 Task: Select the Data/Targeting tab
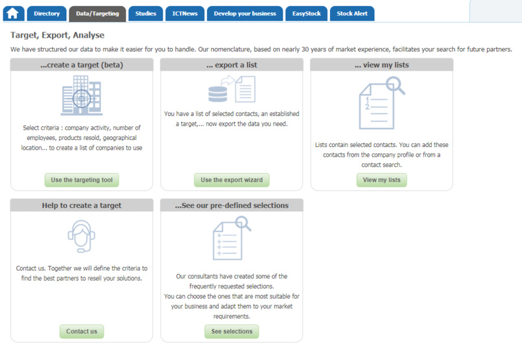click(97, 14)
